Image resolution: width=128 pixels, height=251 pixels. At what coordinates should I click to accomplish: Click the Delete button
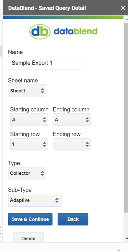tap(28, 238)
